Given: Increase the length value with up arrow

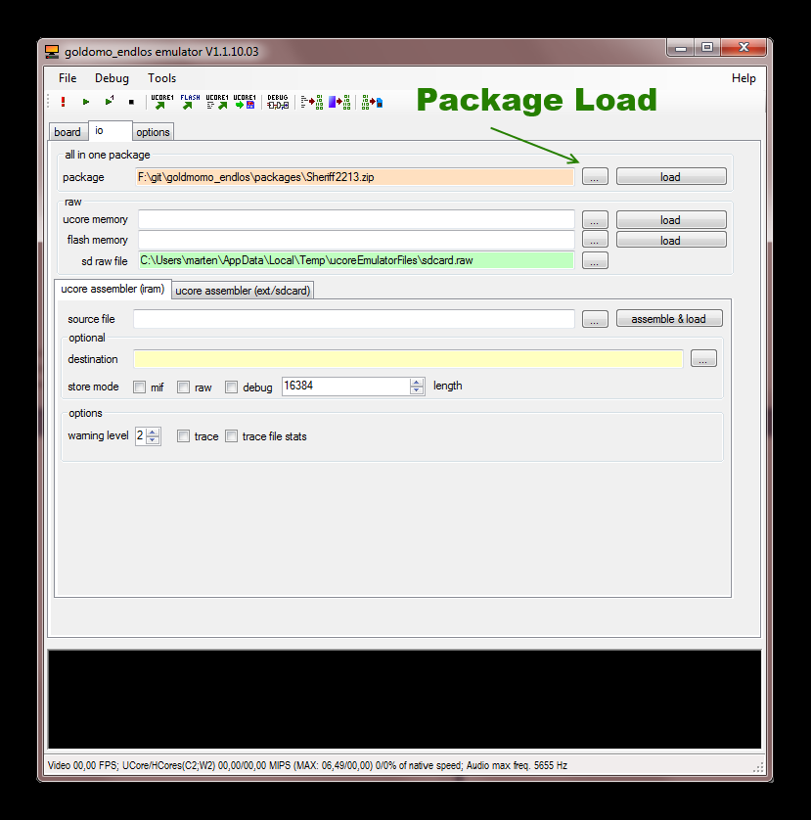Looking at the screenshot, I should [417, 383].
